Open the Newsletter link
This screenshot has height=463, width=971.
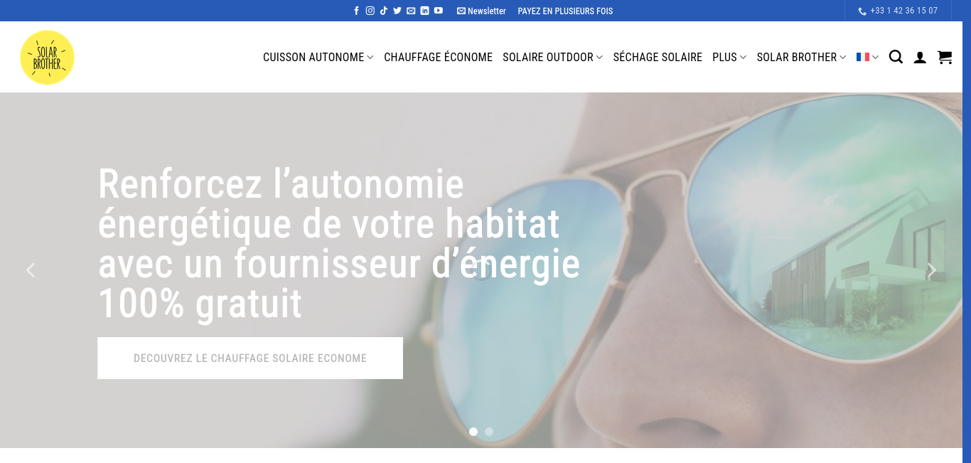(x=481, y=11)
